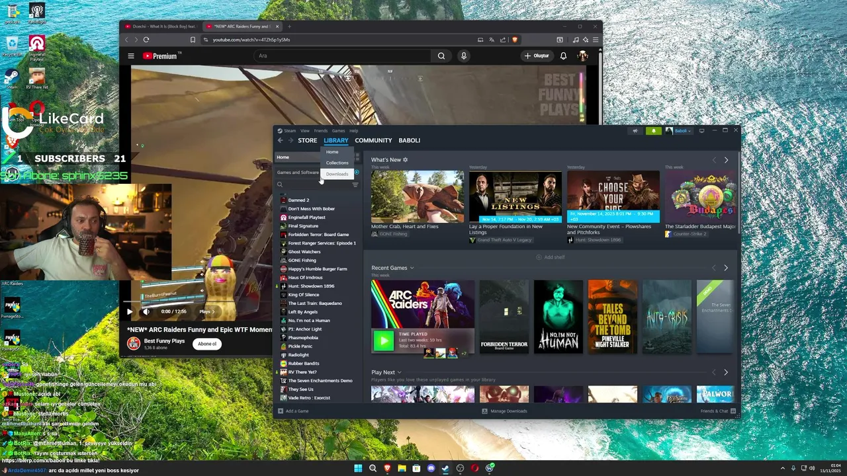The height and width of the screenshot is (476, 847).
Task: Expand Play Next shelf dropdown
Action: click(x=399, y=372)
